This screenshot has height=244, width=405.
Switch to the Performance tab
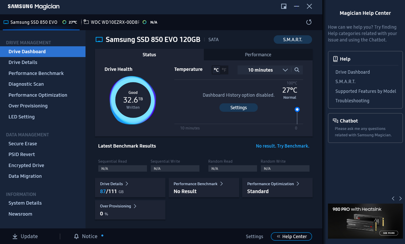pos(258,55)
